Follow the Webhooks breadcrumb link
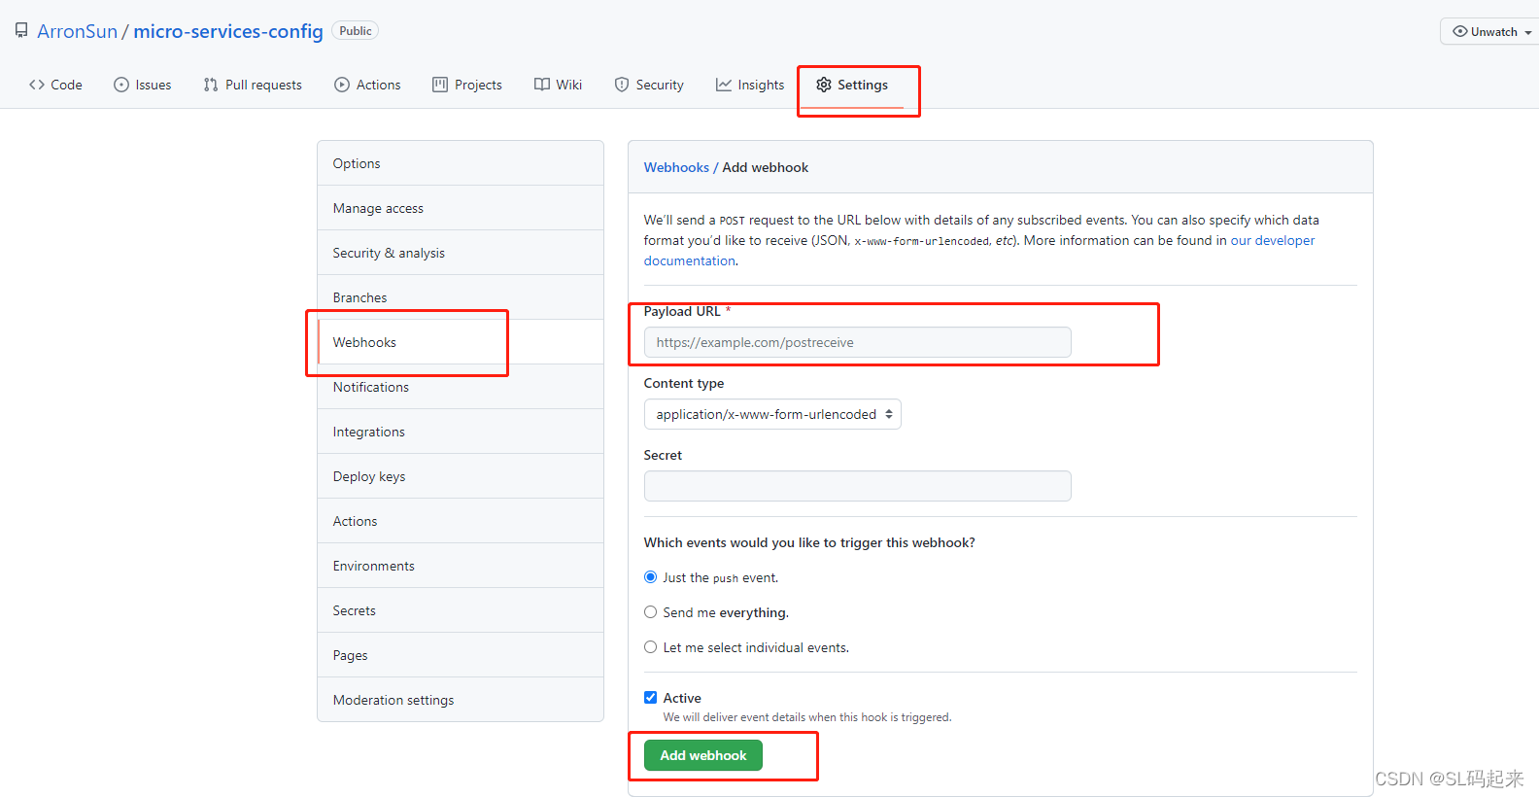Image resolution: width=1539 pixels, height=797 pixels. pyautogui.click(x=676, y=167)
